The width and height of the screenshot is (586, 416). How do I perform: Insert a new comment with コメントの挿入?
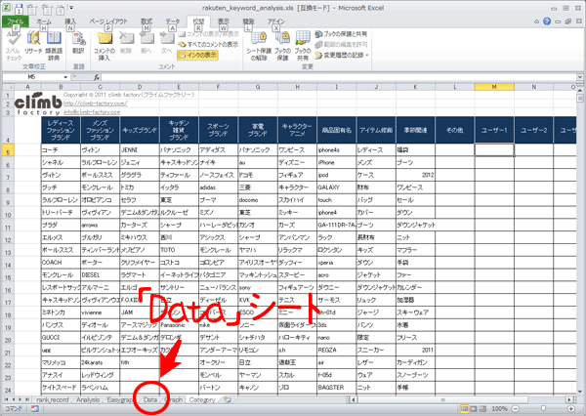tap(105, 46)
